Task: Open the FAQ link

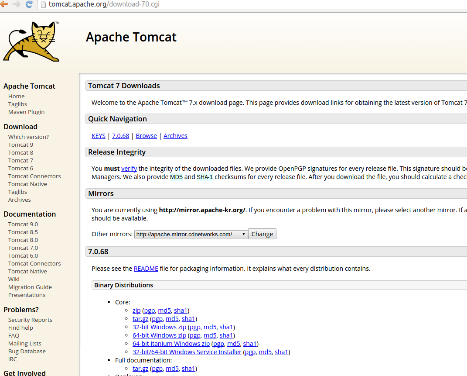Action: [x=14, y=335]
